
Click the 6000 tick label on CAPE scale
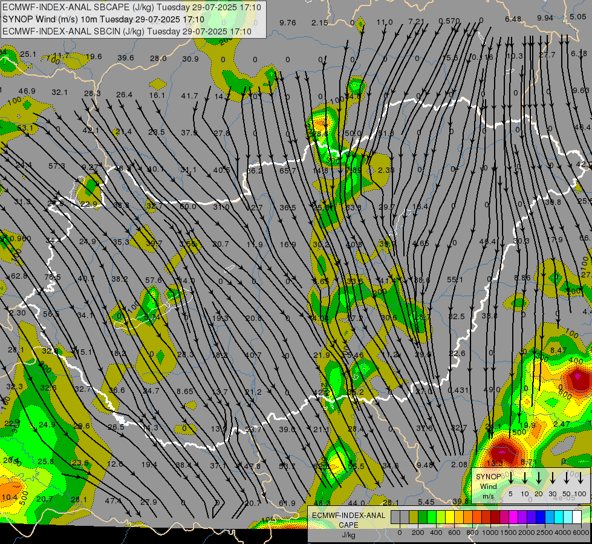tap(581, 533)
